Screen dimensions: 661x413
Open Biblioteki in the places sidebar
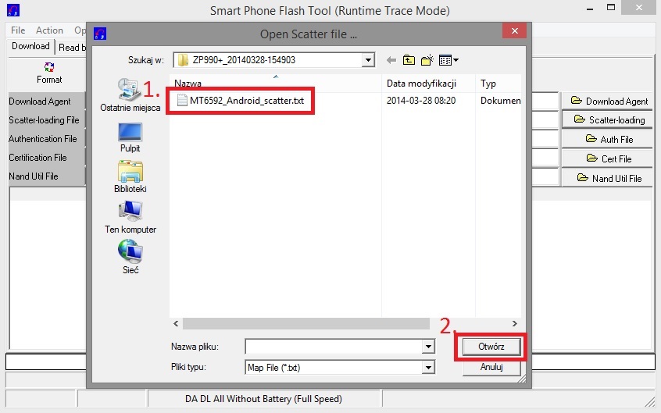[130, 177]
